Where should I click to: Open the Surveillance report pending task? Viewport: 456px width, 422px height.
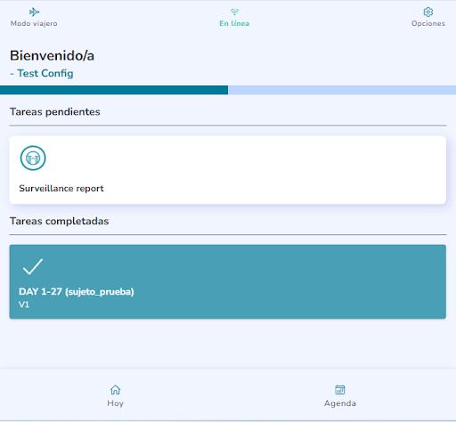pyautogui.click(x=228, y=170)
